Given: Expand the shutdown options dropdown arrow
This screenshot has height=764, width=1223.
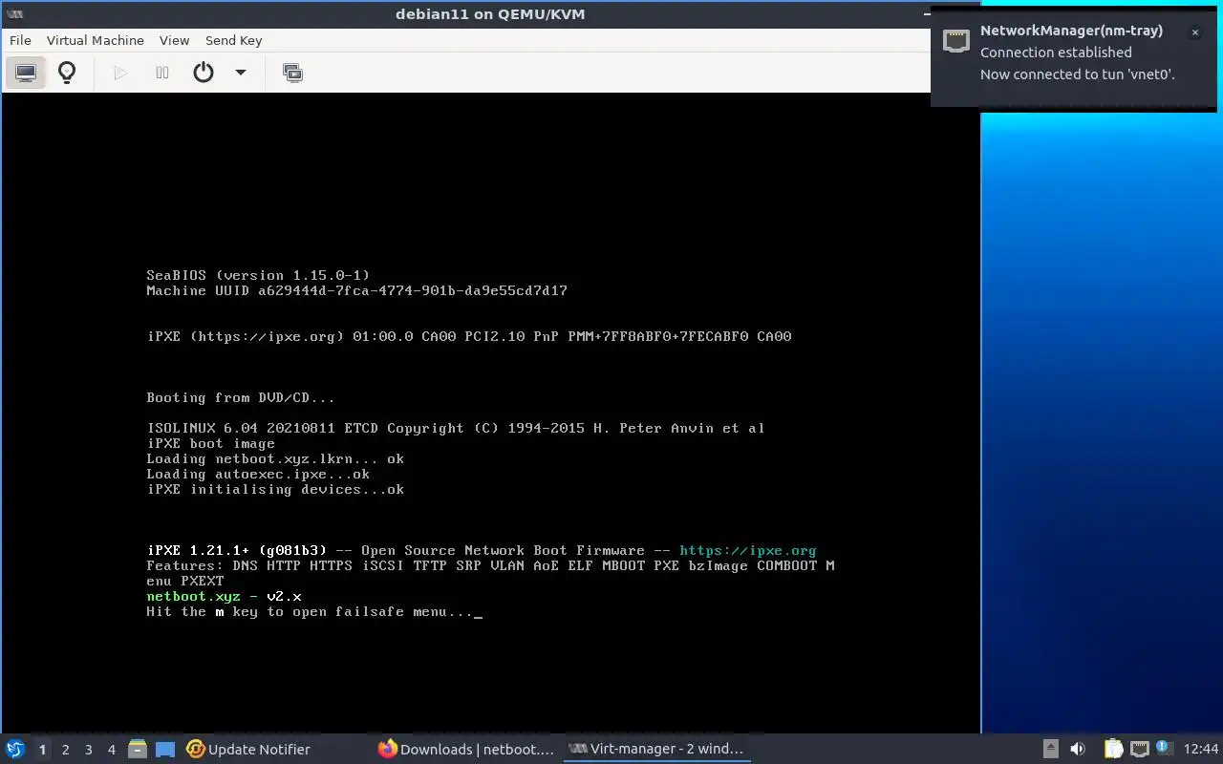Looking at the screenshot, I should coord(241,73).
